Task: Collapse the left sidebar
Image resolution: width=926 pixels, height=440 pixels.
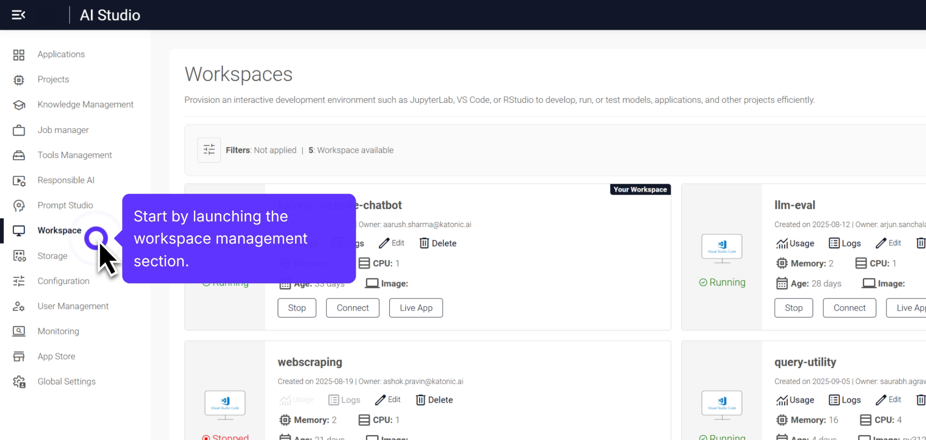Action: pos(19,14)
